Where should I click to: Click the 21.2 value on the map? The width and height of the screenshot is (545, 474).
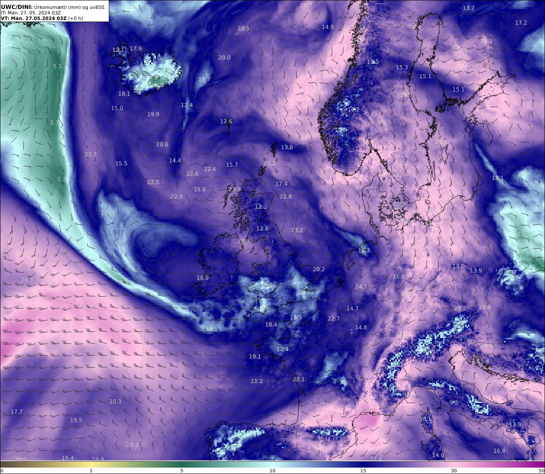[257, 381]
